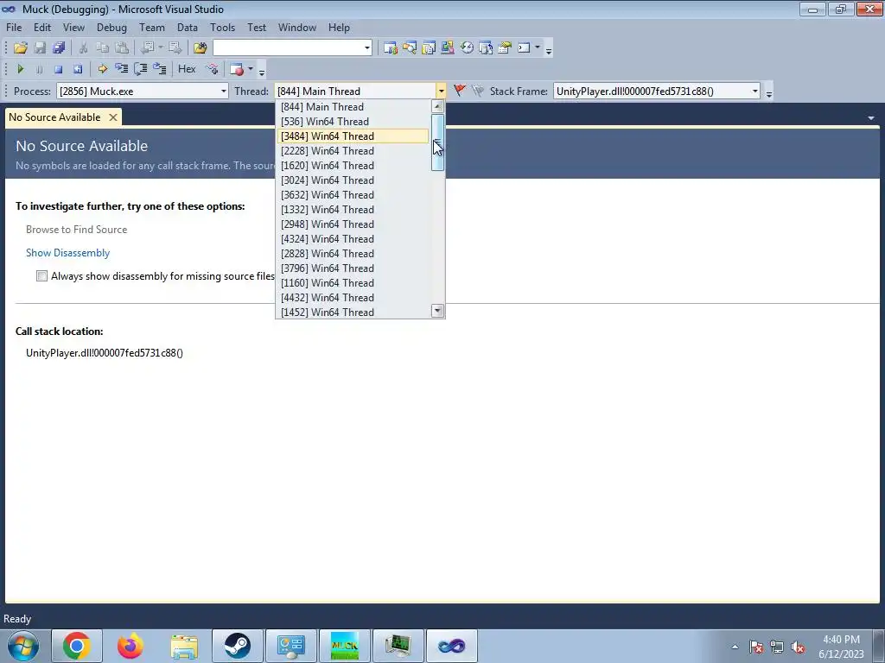The width and height of the screenshot is (885, 663).
Task: Click the Cut scissors icon
Action: click(x=83, y=48)
